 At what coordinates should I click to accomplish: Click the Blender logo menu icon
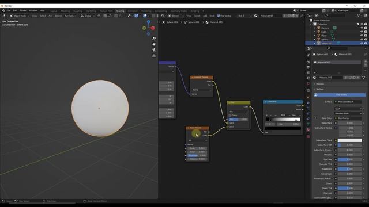(x=3, y=11)
